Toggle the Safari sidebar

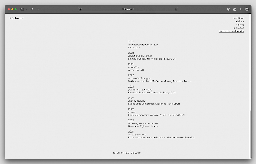point(22,9)
